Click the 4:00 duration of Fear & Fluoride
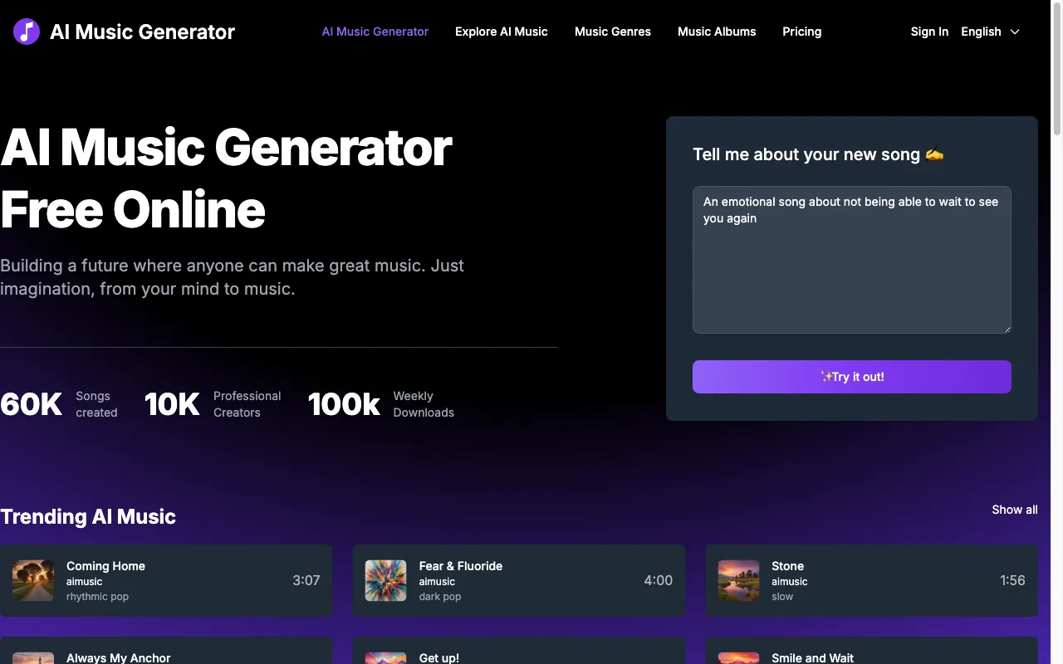Image resolution: width=1063 pixels, height=664 pixels. click(x=659, y=580)
